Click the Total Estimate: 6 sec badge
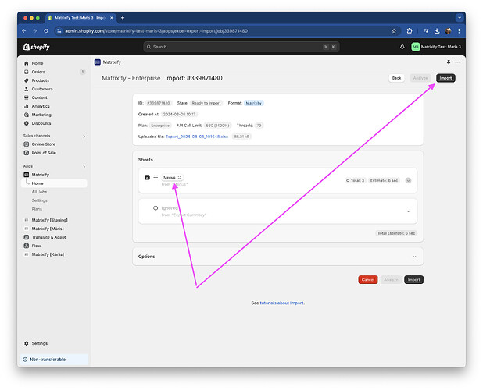The image size is (483, 390). click(396, 233)
